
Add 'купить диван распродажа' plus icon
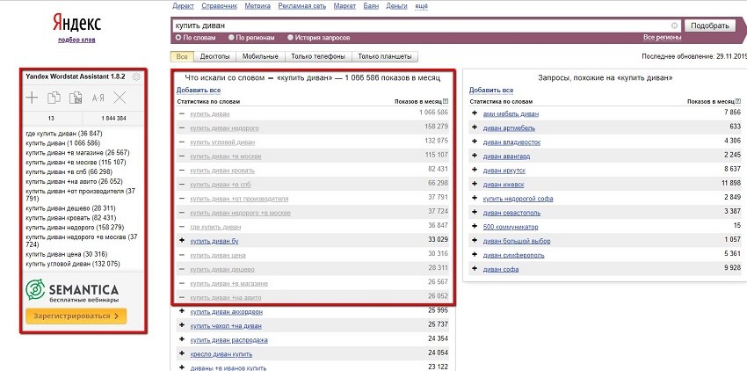[x=182, y=339]
